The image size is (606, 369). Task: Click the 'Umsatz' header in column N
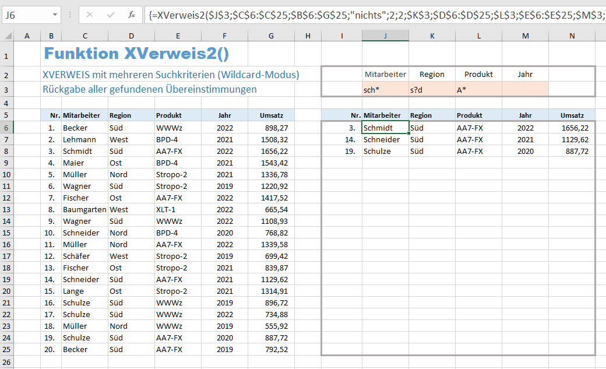click(572, 115)
